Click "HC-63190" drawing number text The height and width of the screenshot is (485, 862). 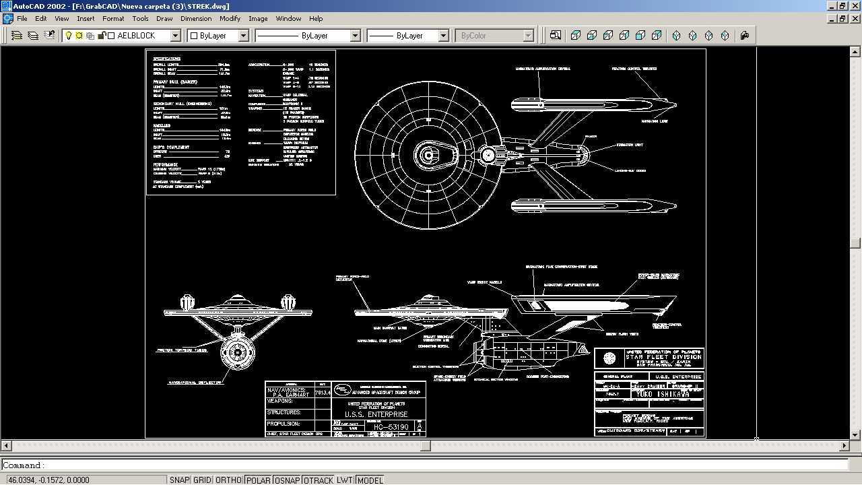(x=391, y=426)
